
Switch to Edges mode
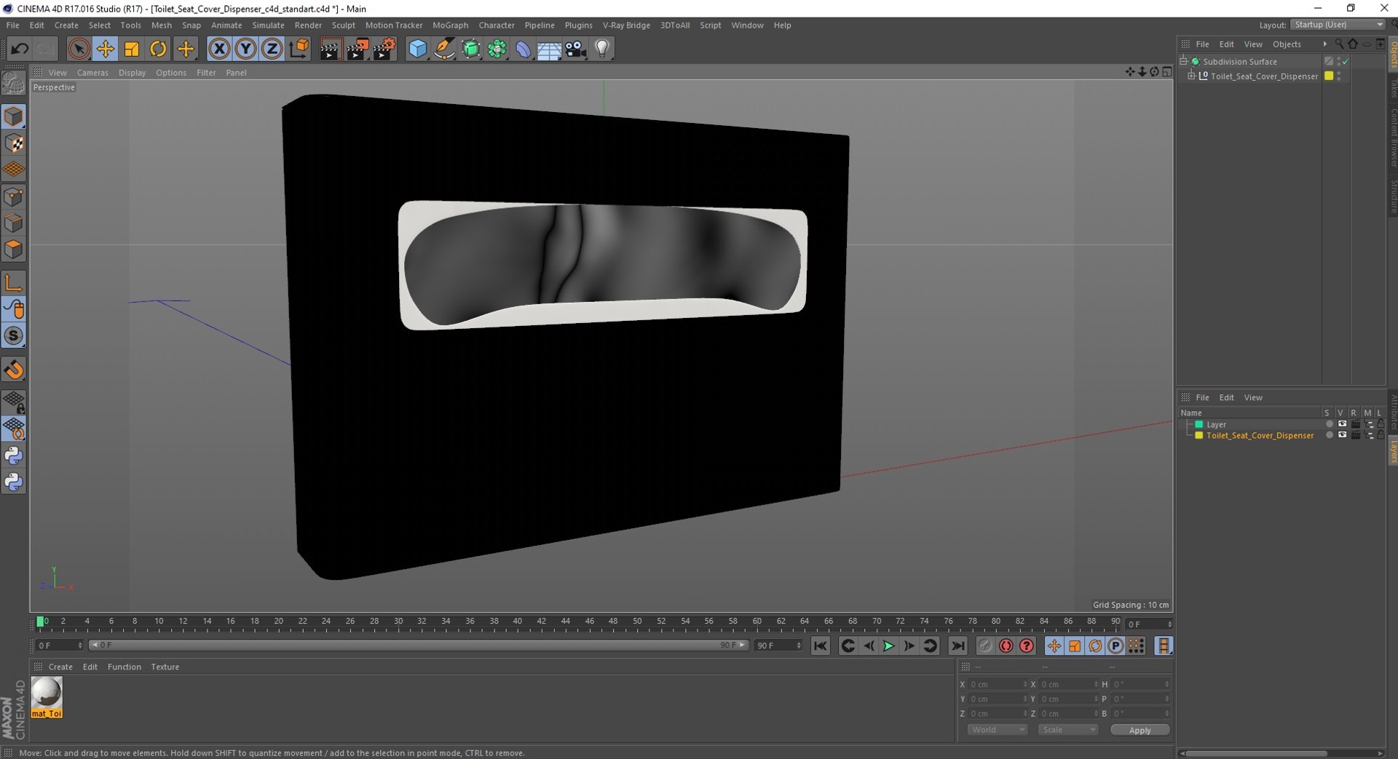(x=13, y=223)
